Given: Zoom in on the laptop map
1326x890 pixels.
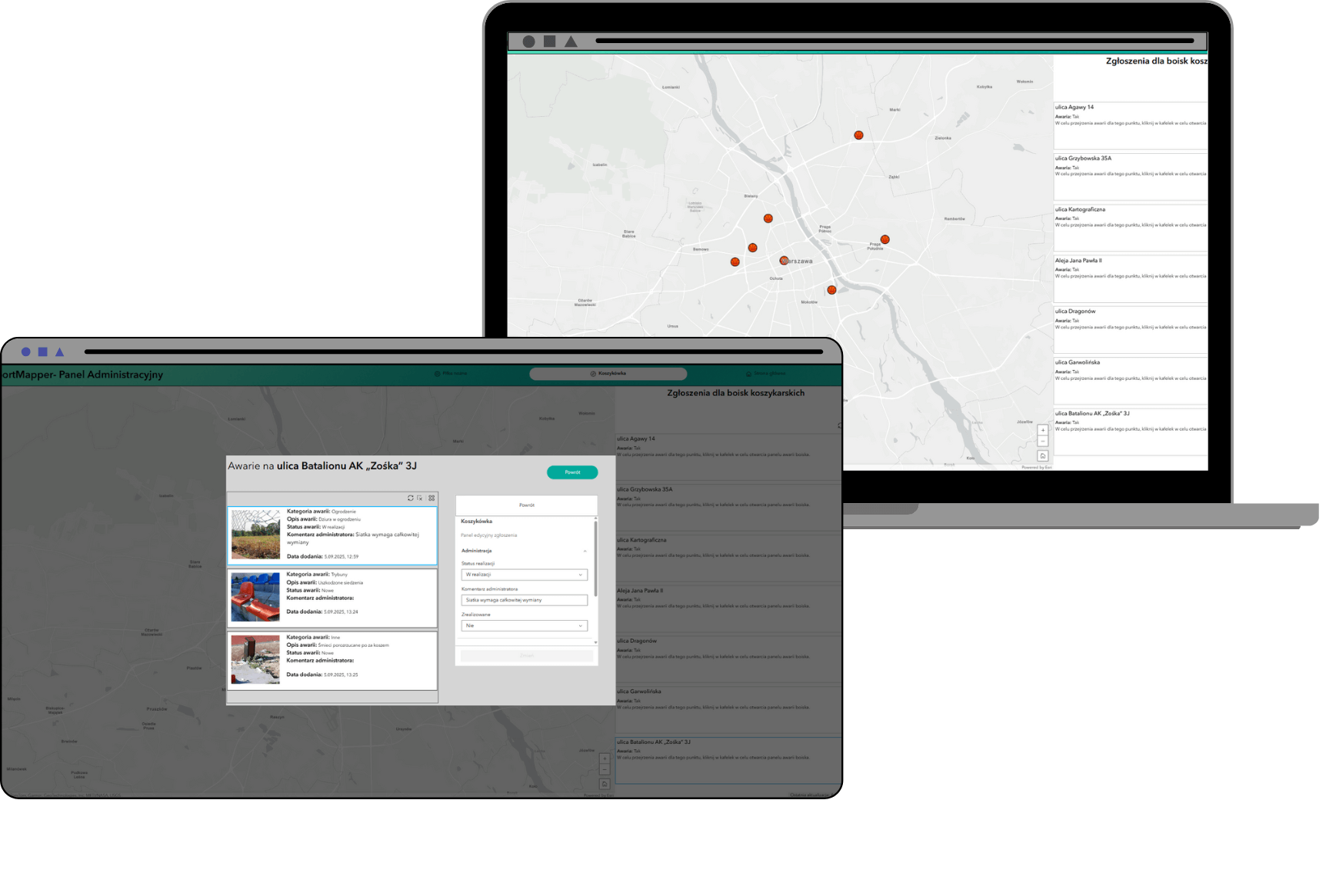Looking at the screenshot, I should (1042, 430).
